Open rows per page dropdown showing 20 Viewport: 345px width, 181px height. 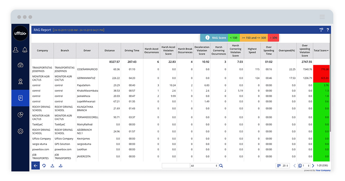[283, 166]
